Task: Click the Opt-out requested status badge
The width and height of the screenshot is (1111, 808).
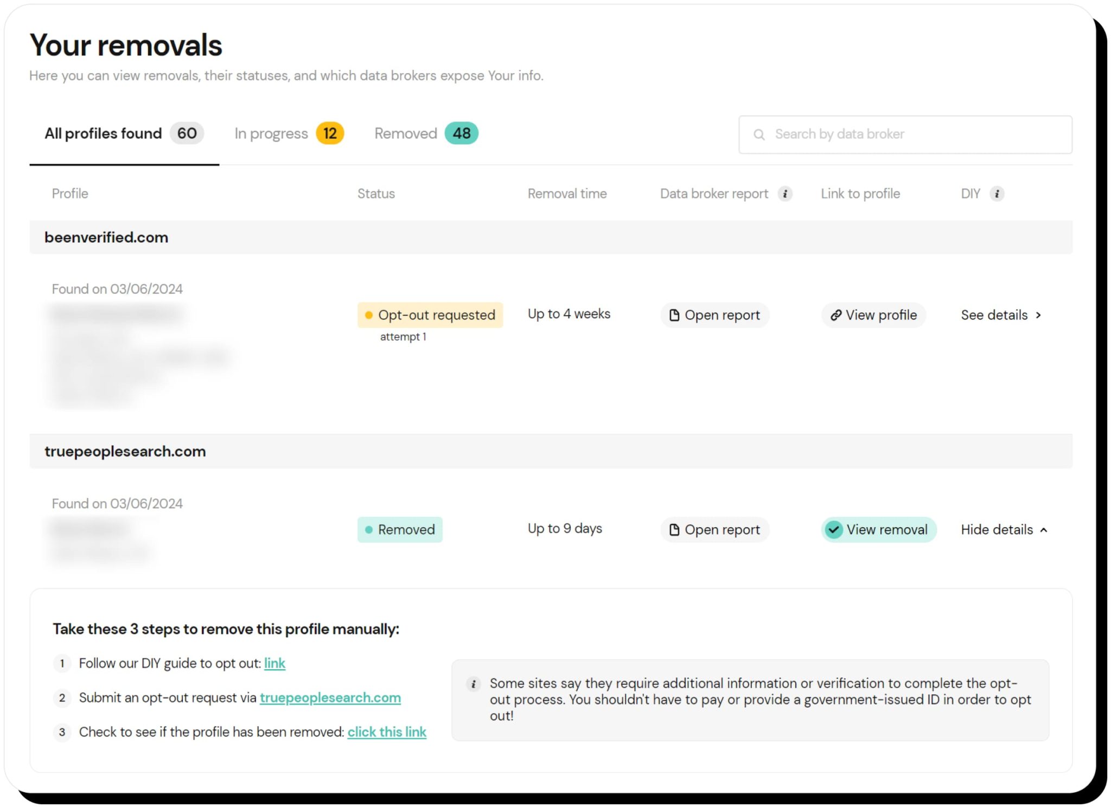Action: (430, 315)
